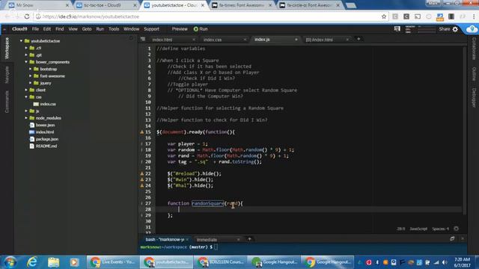Add new terminal tab with plus icon
Viewport: 479px width, 269px height.
pyautogui.click(x=249, y=239)
